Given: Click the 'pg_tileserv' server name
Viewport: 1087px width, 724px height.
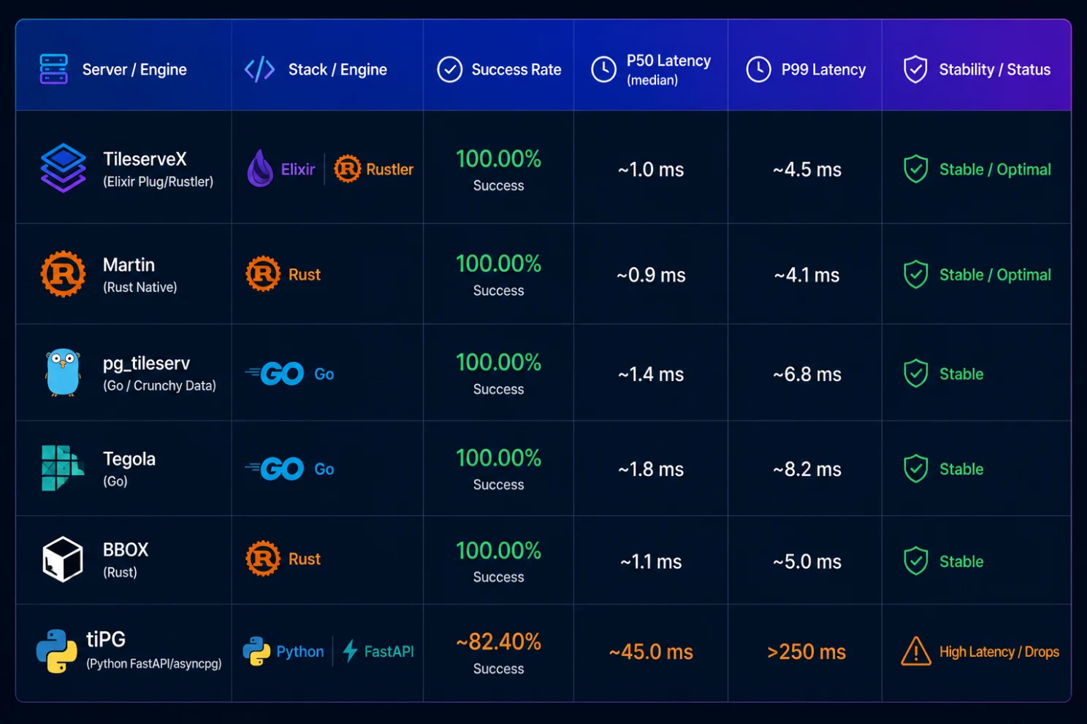Looking at the screenshot, I should coord(146,363).
